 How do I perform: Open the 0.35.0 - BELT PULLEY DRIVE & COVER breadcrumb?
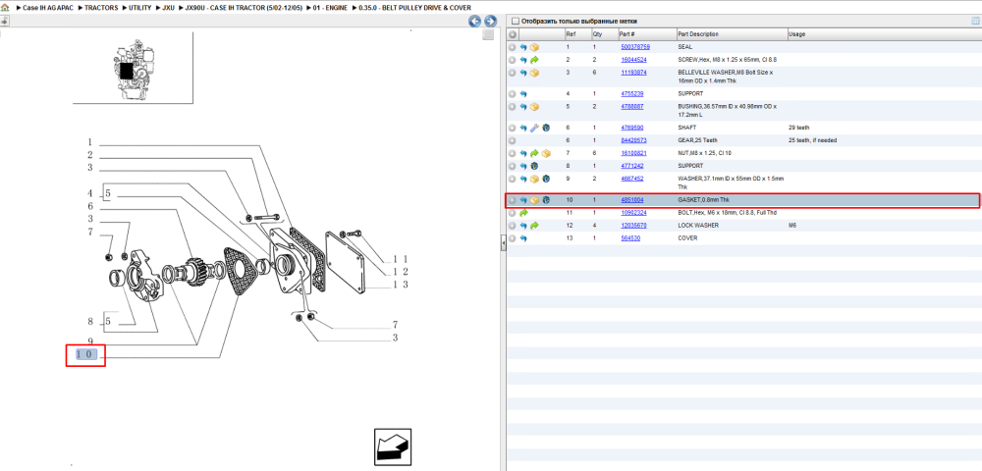(x=414, y=7)
